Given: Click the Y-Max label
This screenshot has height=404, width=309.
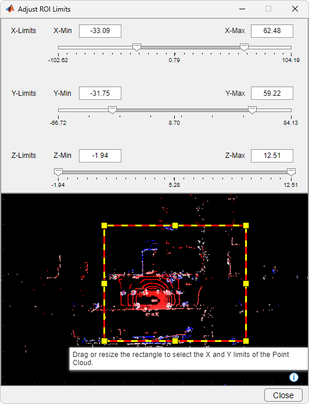Looking at the screenshot, I should click(235, 93).
